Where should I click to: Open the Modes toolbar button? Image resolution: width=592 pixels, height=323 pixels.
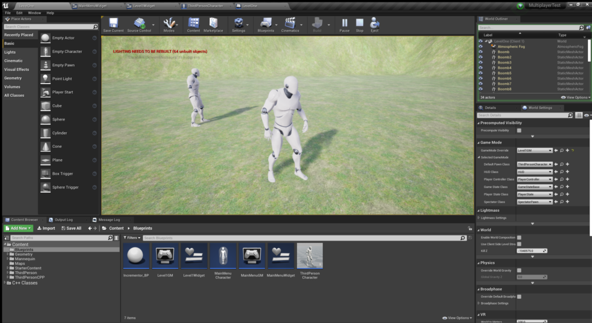169,25
